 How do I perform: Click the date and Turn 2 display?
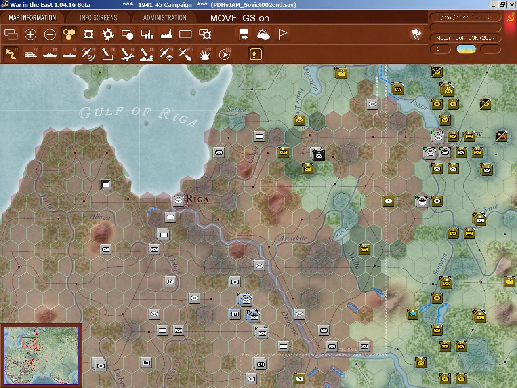[464, 17]
